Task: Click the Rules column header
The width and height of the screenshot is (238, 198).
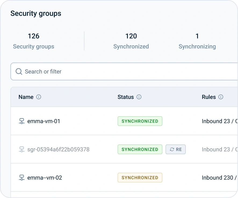Action: (209, 97)
